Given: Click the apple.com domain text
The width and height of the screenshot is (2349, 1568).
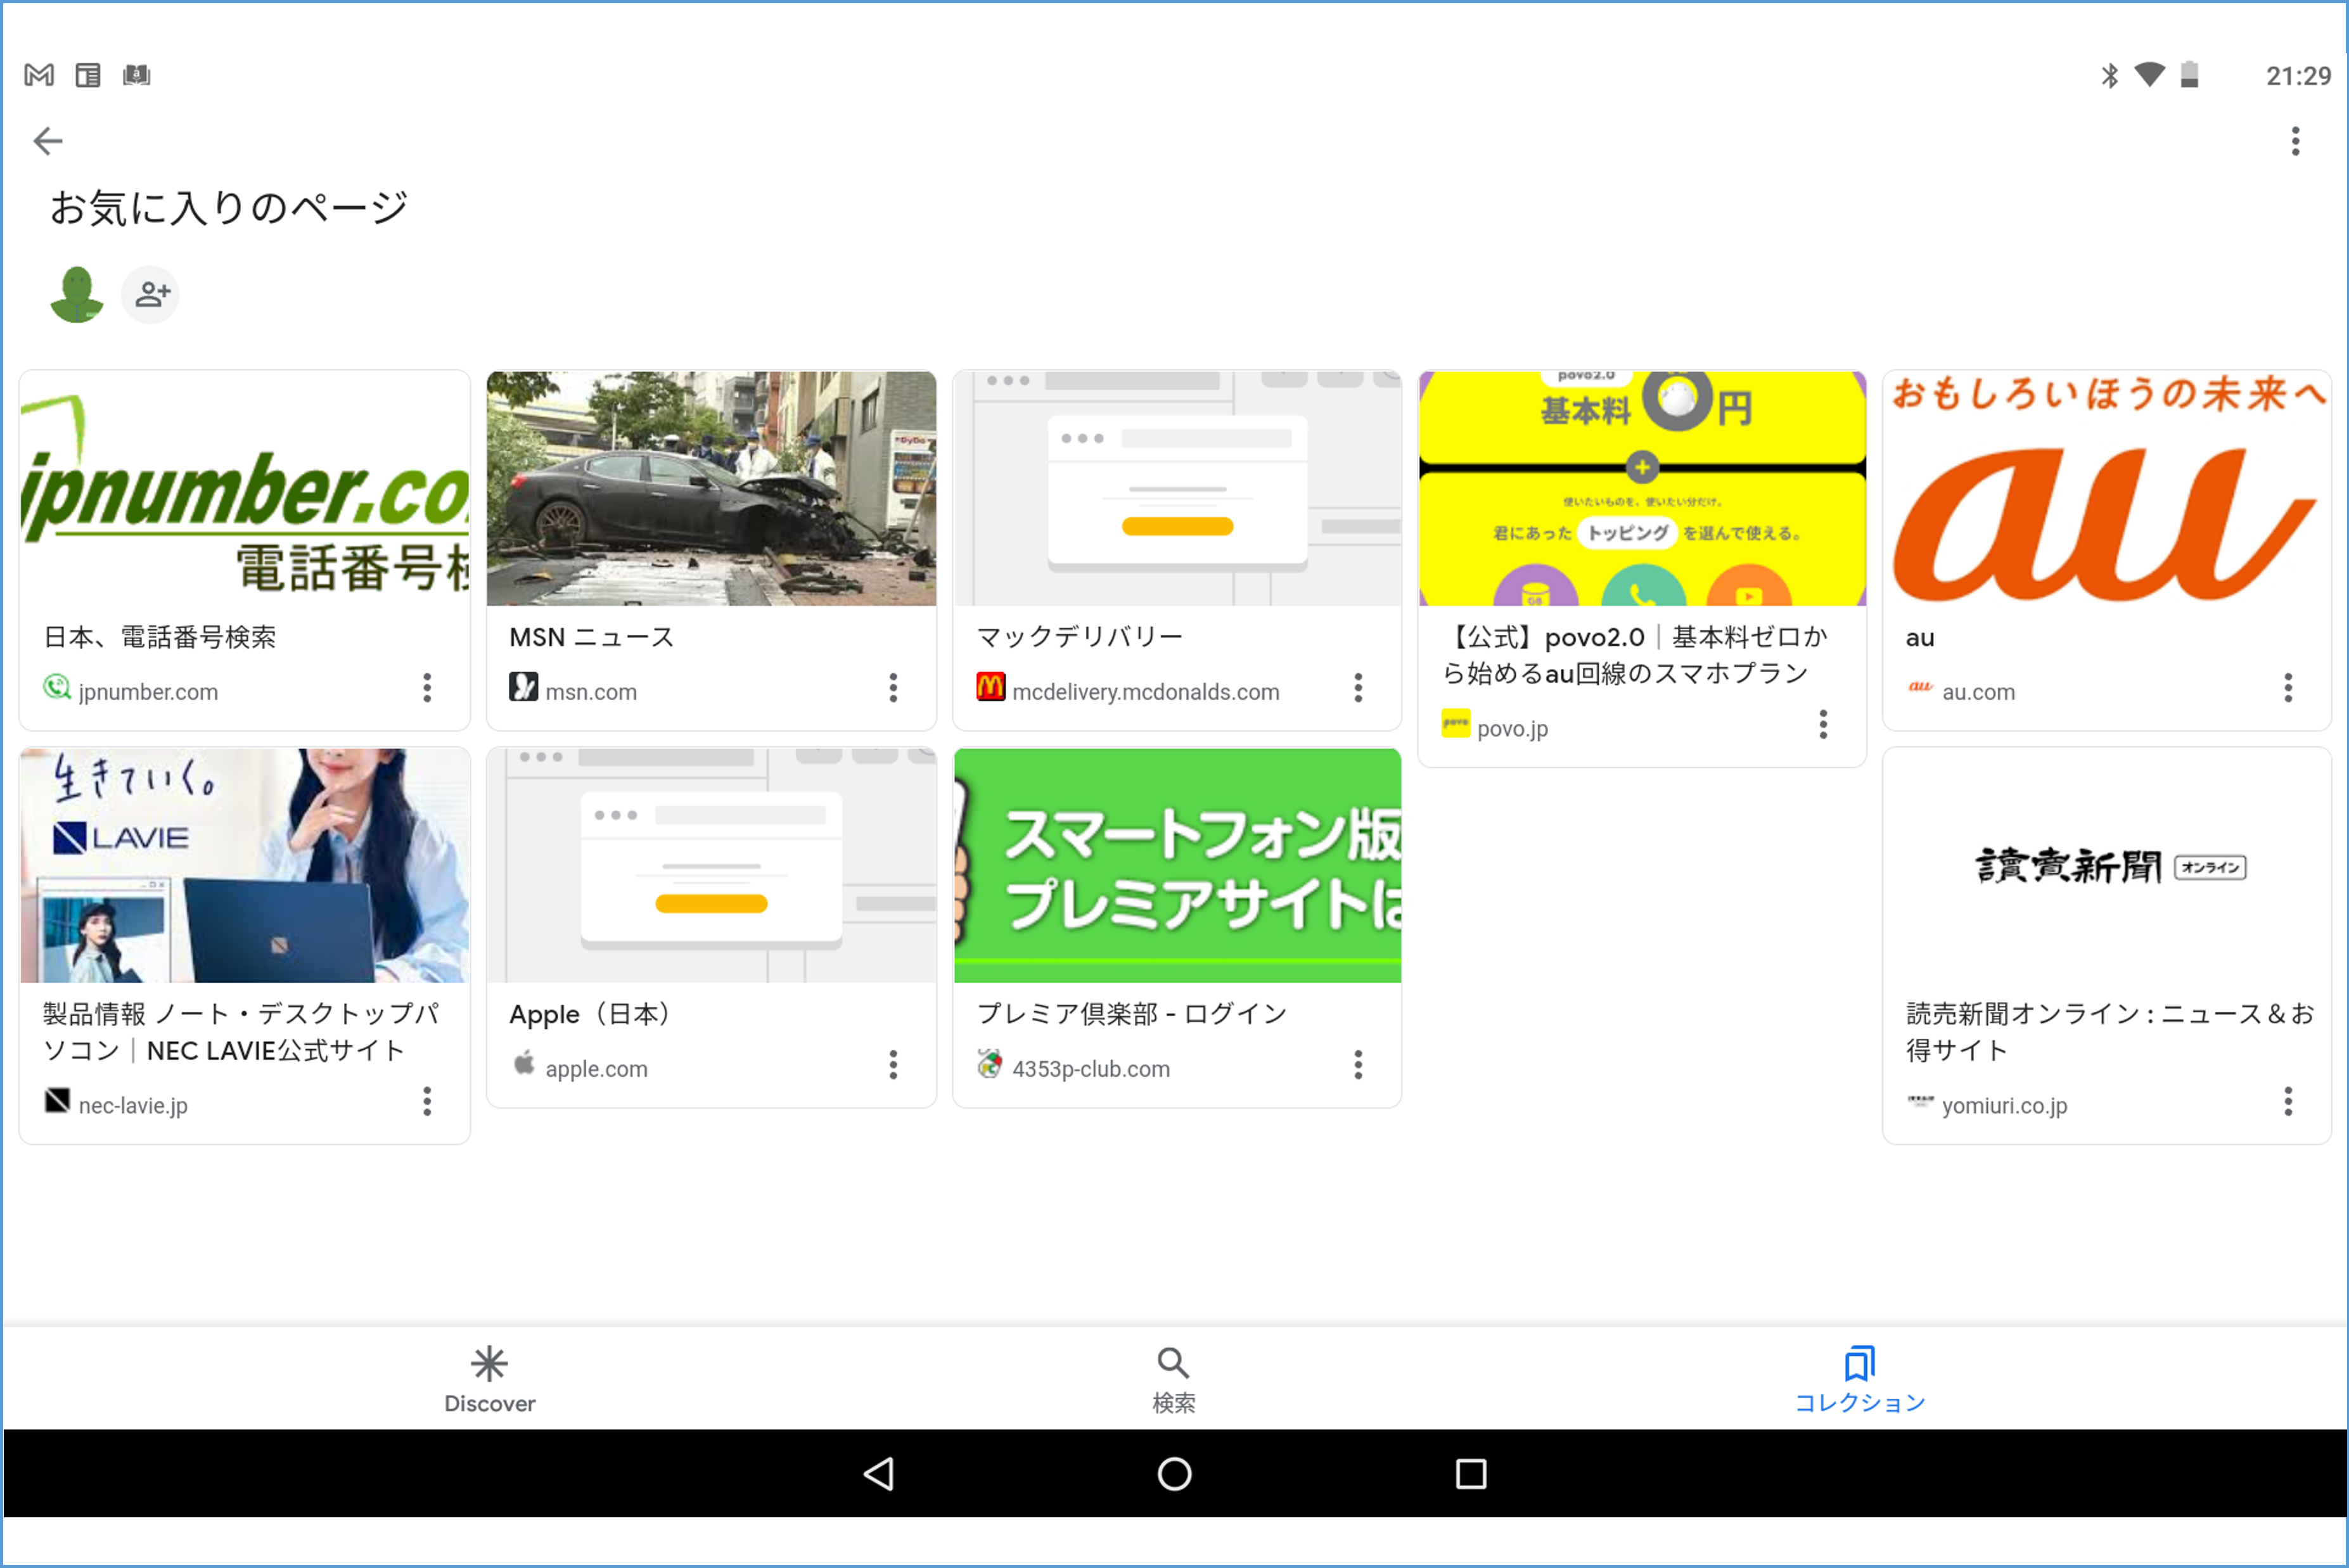Looking at the screenshot, I should tap(596, 1069).
